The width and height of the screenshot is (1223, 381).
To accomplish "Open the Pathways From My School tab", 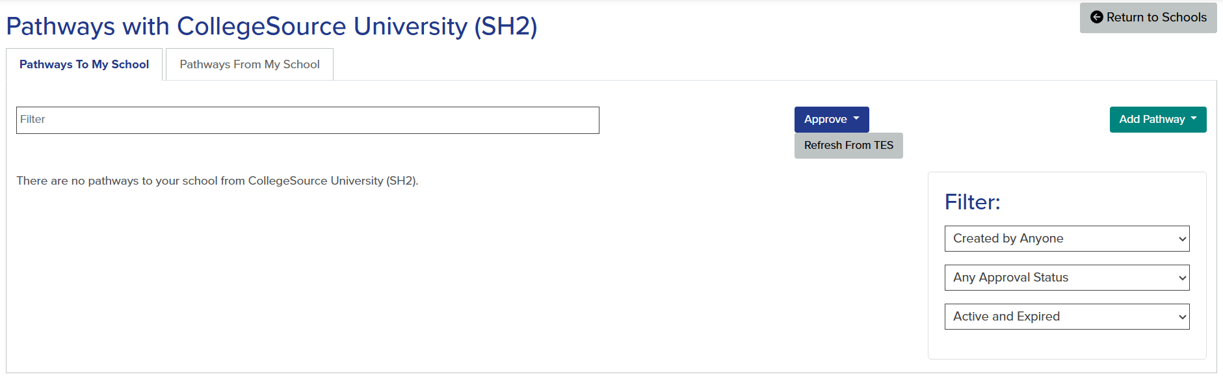I will coord(250,64).
